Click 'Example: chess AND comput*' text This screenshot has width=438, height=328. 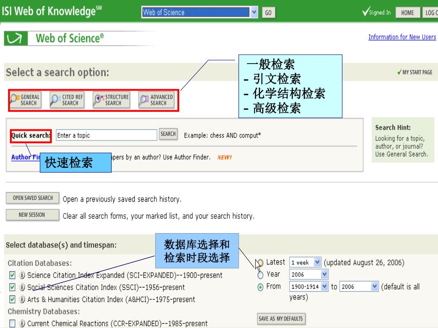(x=222, y=135)
